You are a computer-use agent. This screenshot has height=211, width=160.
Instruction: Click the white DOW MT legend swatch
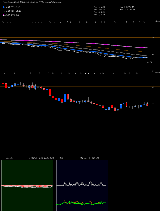click(x=4, y=11)
